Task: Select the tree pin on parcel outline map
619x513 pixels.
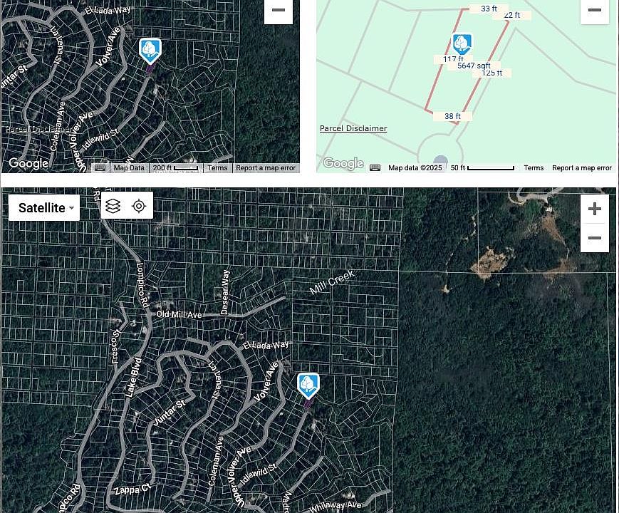Action: 462,44
